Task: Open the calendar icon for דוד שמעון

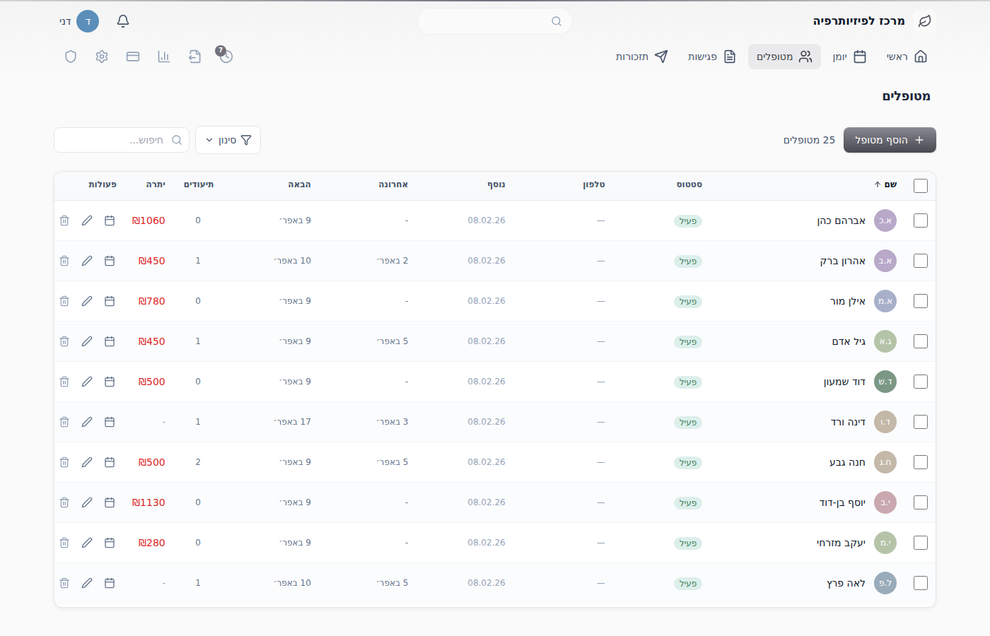Action: (x=110, y=382)
